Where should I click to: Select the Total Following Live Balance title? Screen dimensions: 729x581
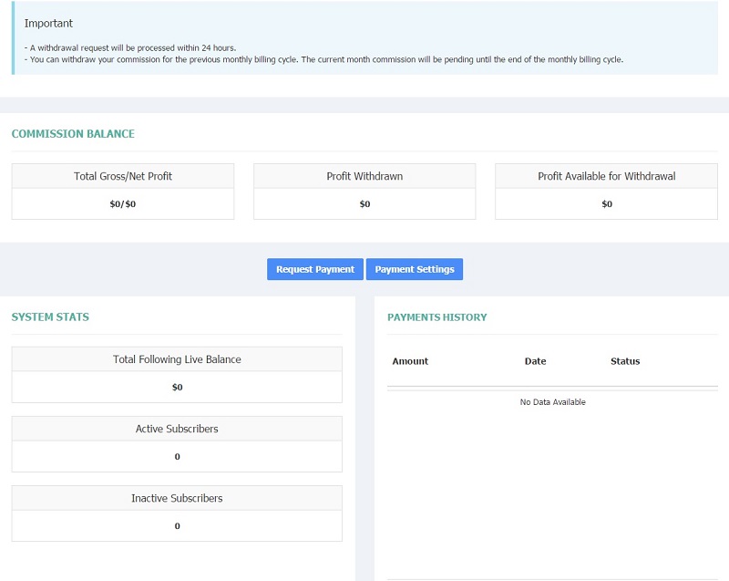177,359
